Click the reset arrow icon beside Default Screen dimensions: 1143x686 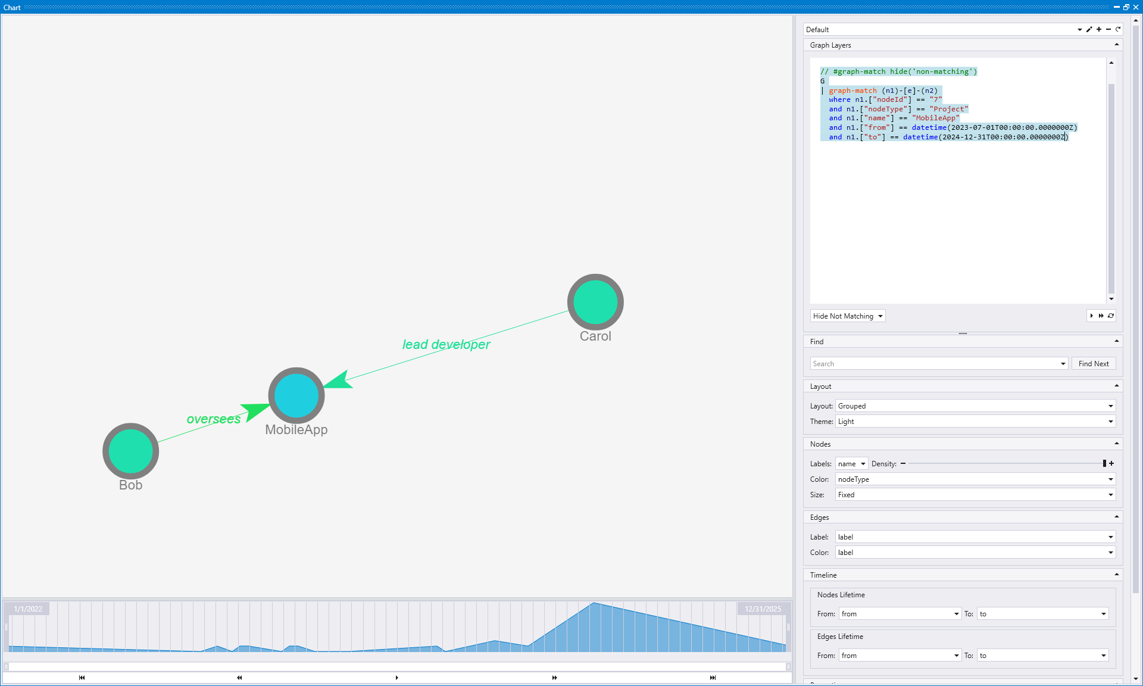tap(1118, 30)
